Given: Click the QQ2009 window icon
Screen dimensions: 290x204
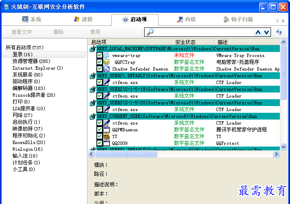Looking at the screenshot, I should pos(107,143).
